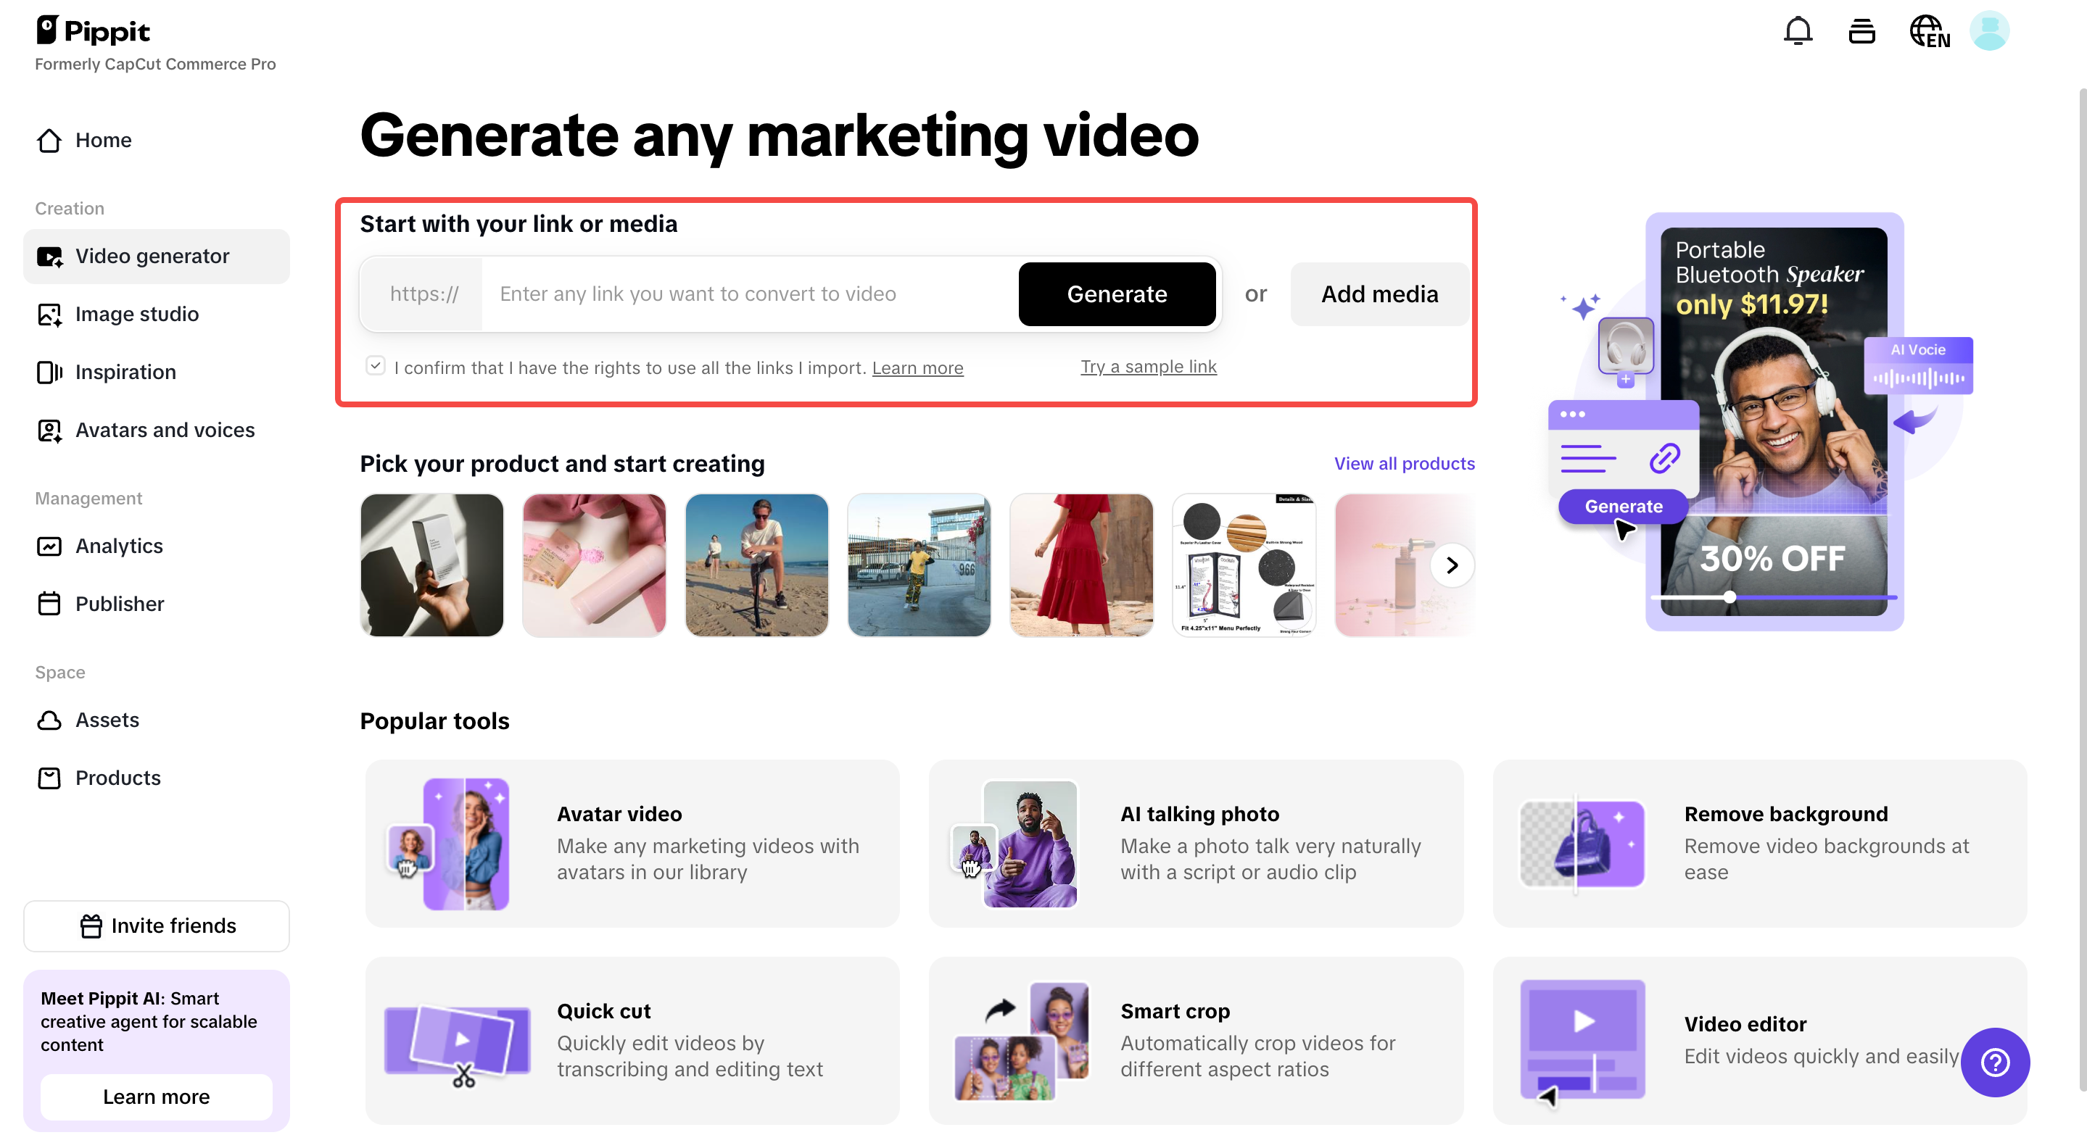The width and height of the screenshot is (2087, 1135).
Task: Click Learn more about Pippit AI
Action: pyautogui.click(x=156, y=1097)
